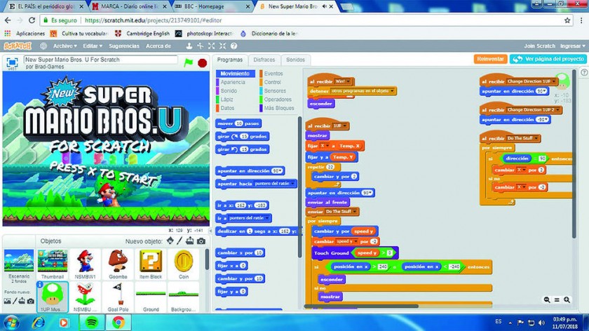The height and width of the screenshot is (331, 589).
Task: Take a backdrop photo from camera
Action: pos(31,301)
